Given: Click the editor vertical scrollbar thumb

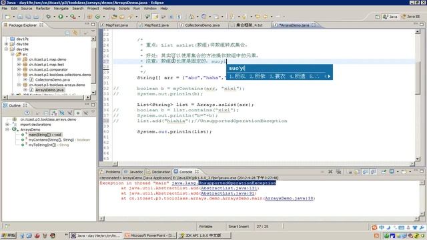Looking at the screenshot, I should pyautogui.click(x=418, y=77).
